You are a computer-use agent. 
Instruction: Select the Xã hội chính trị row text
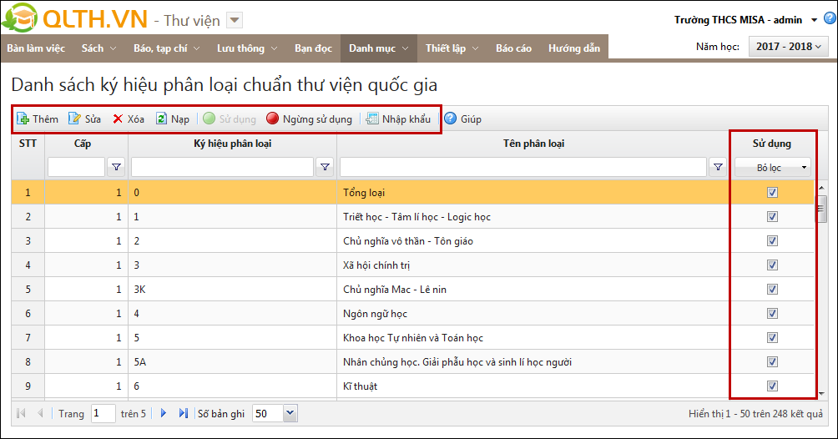pyautogui.click(x=376, y=265)
